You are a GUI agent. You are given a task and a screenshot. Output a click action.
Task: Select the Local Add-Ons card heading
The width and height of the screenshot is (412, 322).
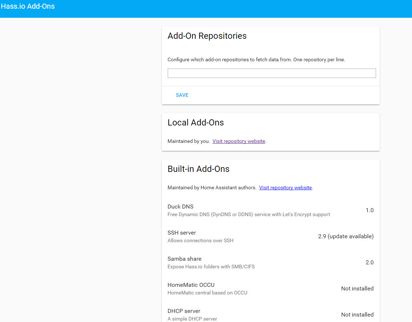coord(195,123)
